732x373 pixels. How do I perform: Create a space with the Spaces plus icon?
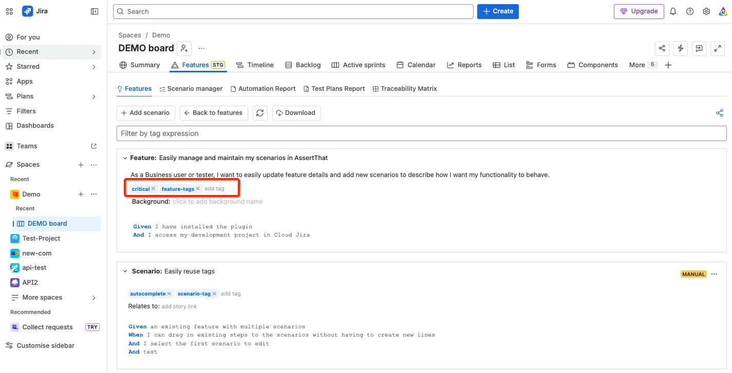(x=81, y=165)
